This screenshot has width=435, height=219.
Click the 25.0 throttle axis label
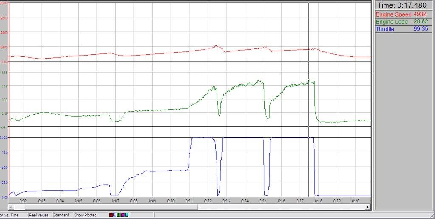[x=5, y=182]
